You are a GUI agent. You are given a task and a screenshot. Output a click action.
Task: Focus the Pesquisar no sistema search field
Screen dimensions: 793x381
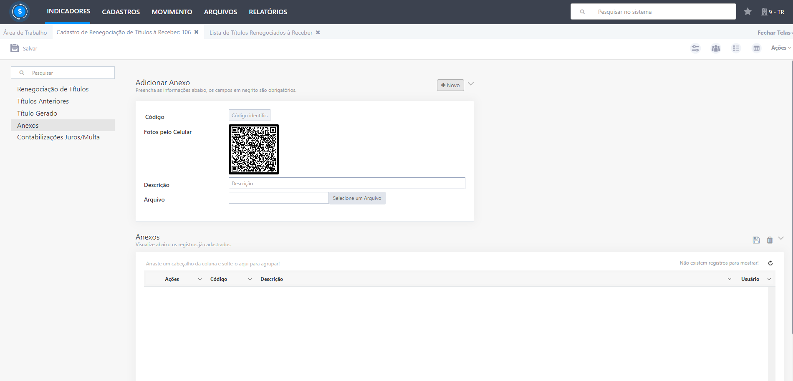[x=653, y=12]
